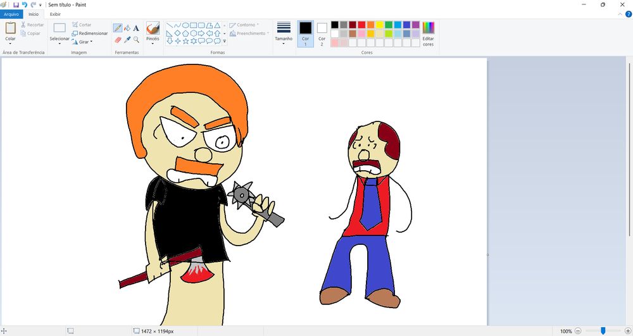
Task: Switch to the Início tab
Action: click(34, 14)
